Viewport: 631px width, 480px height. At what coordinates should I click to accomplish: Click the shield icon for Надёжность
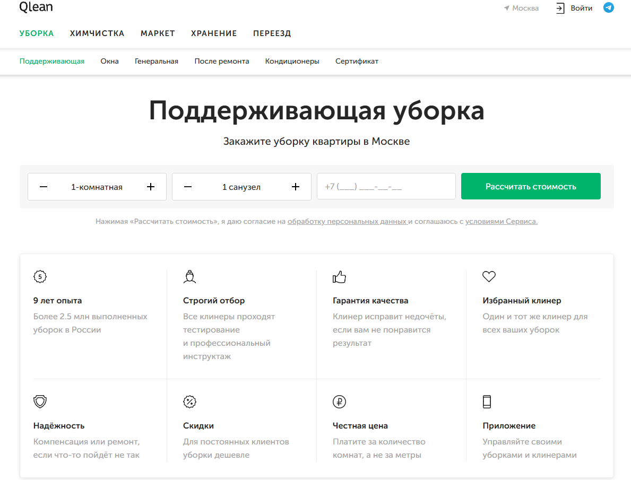[x=40, y=402]
